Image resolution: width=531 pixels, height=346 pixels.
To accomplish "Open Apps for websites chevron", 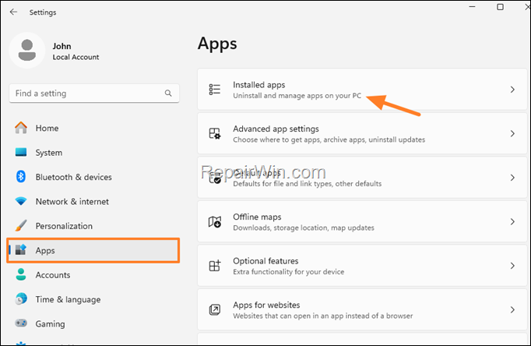I will (512, 309).
